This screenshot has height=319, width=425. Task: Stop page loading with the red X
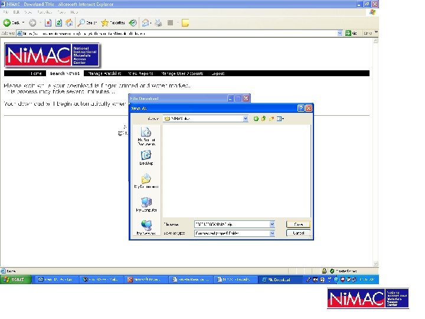click(48, 23)
